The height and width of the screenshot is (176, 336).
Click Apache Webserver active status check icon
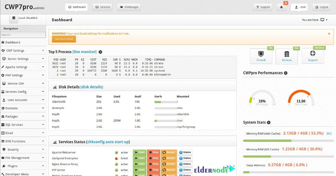pos(117,152)
